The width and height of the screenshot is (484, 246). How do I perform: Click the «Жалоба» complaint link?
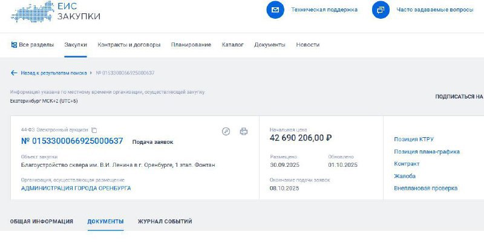(405, 176)
